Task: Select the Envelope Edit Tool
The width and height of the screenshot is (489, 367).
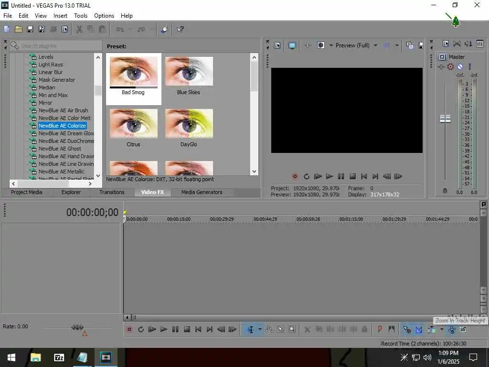Action: pos(269,329)
